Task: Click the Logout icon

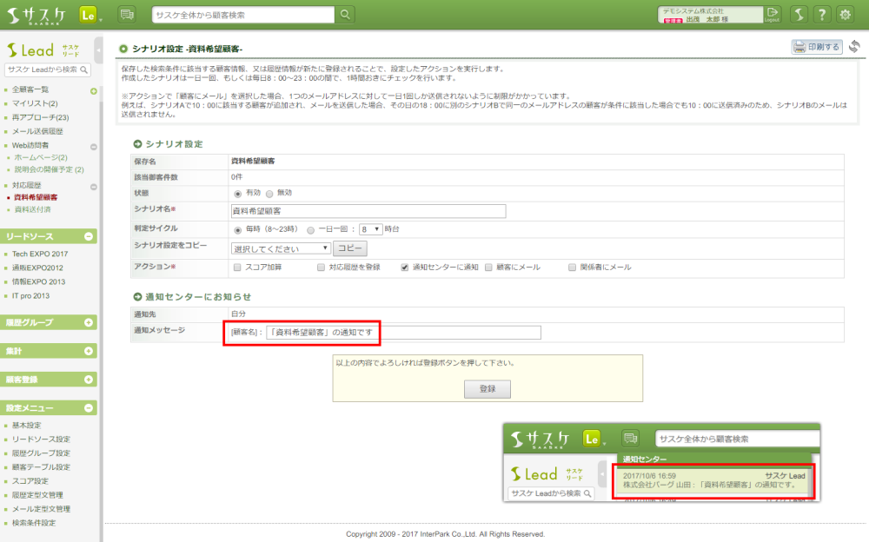Action: (773, 14)
